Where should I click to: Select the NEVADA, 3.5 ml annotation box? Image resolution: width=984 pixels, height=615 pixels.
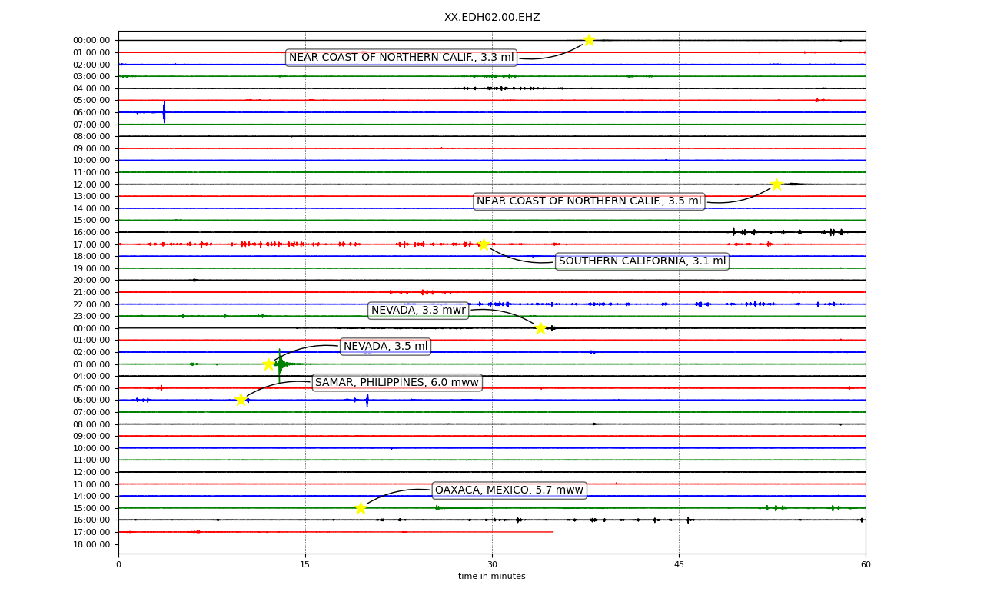point(385,347)
